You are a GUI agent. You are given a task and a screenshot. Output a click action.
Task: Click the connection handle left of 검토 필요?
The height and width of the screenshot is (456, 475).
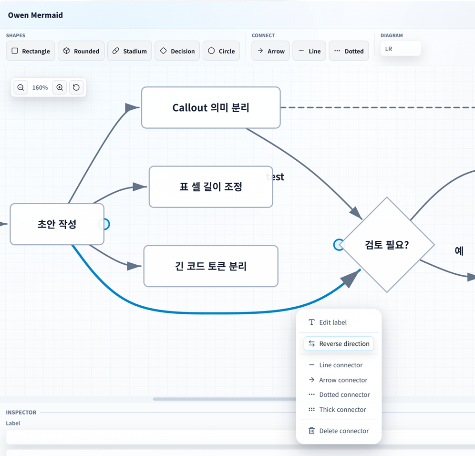[x=339, y=245]
